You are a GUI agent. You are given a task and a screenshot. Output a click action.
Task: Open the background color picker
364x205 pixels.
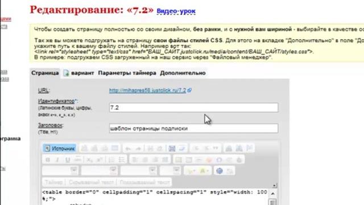204,171
